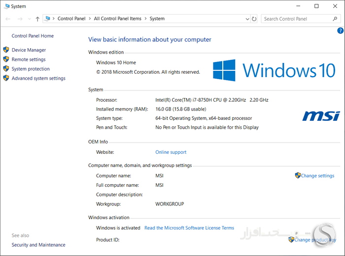This screenshot has height=256, width=345.
Task: Click the search magnifier icon
Action: (335, 19)
